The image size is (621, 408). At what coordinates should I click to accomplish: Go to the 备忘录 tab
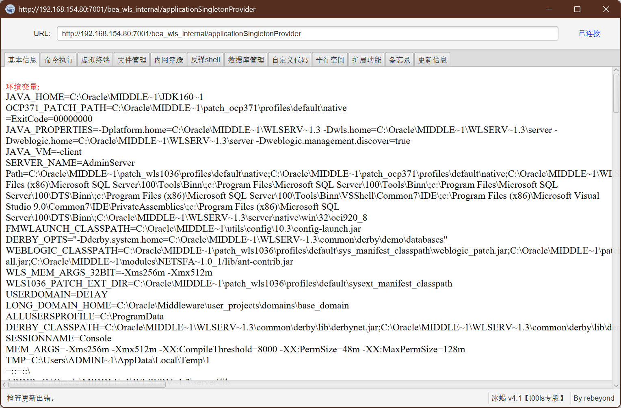pyautogui.click(x=399, y=60)
